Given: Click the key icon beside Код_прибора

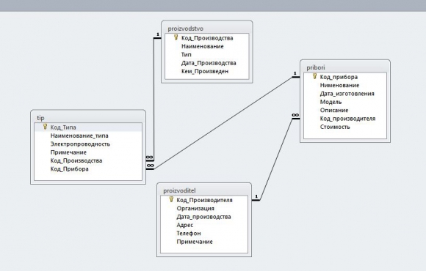Looking at the screenshot, I should [314, 76].
